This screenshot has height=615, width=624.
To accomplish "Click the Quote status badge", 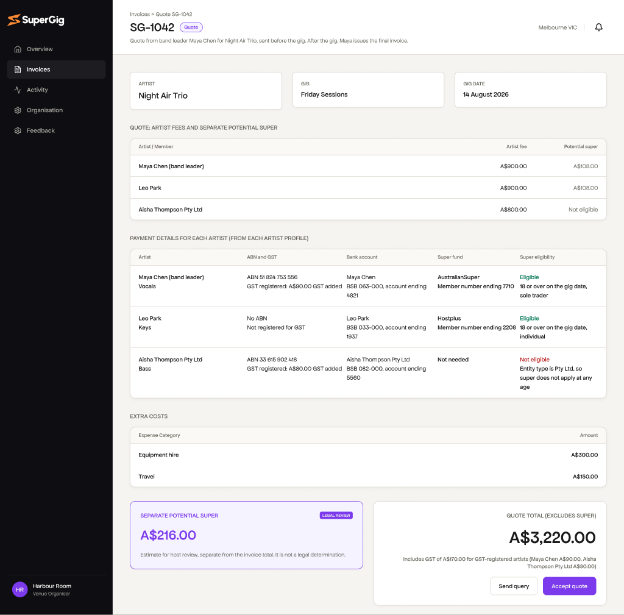I will 191,27.
